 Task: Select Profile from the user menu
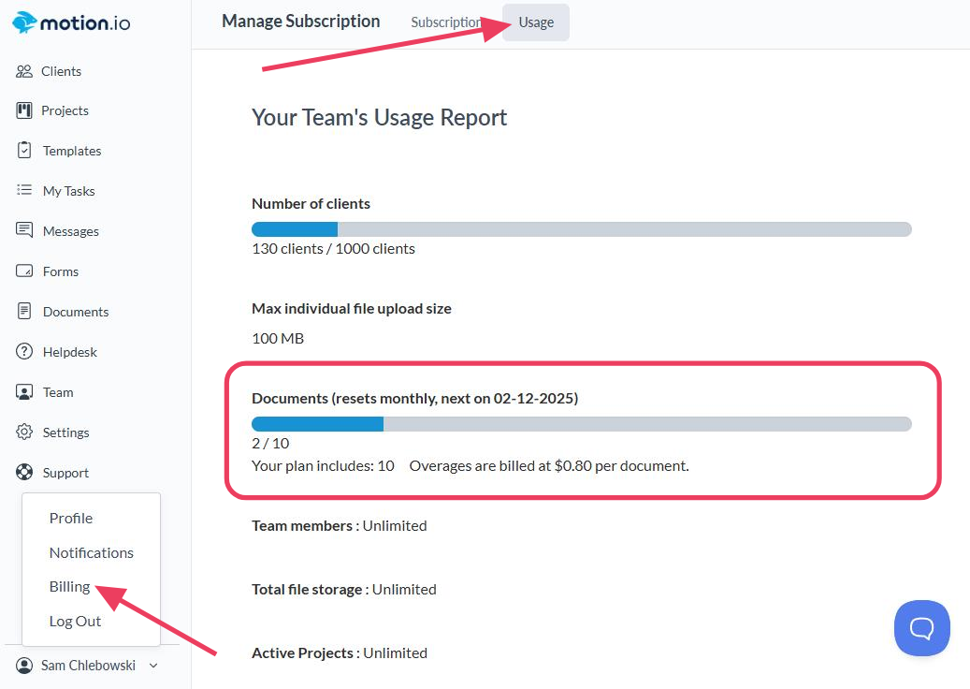pos(71,519)
